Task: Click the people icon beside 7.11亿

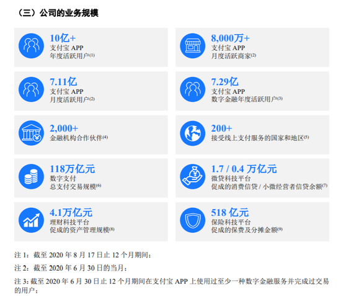Action: click(32, 89)
